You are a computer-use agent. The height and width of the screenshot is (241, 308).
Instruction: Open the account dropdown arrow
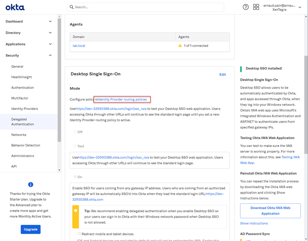click(x=300, y=7)
